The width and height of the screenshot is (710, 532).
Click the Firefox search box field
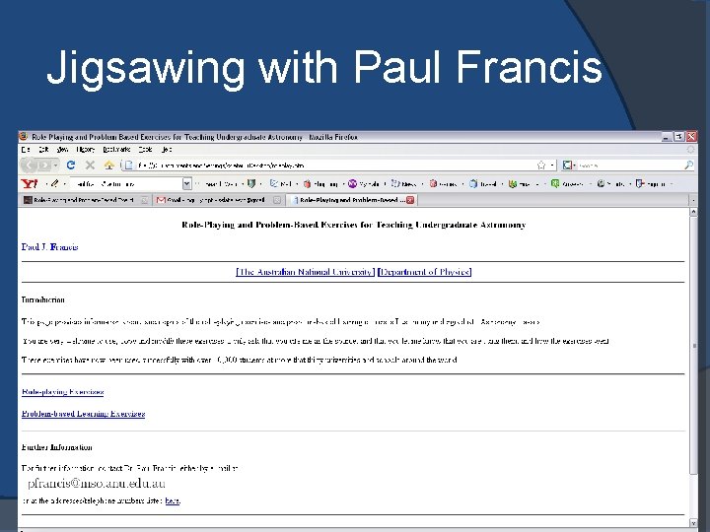tap(629, 166)
